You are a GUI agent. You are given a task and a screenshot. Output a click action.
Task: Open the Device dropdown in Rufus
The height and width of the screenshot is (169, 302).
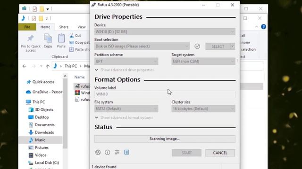(x=165, y=31)
